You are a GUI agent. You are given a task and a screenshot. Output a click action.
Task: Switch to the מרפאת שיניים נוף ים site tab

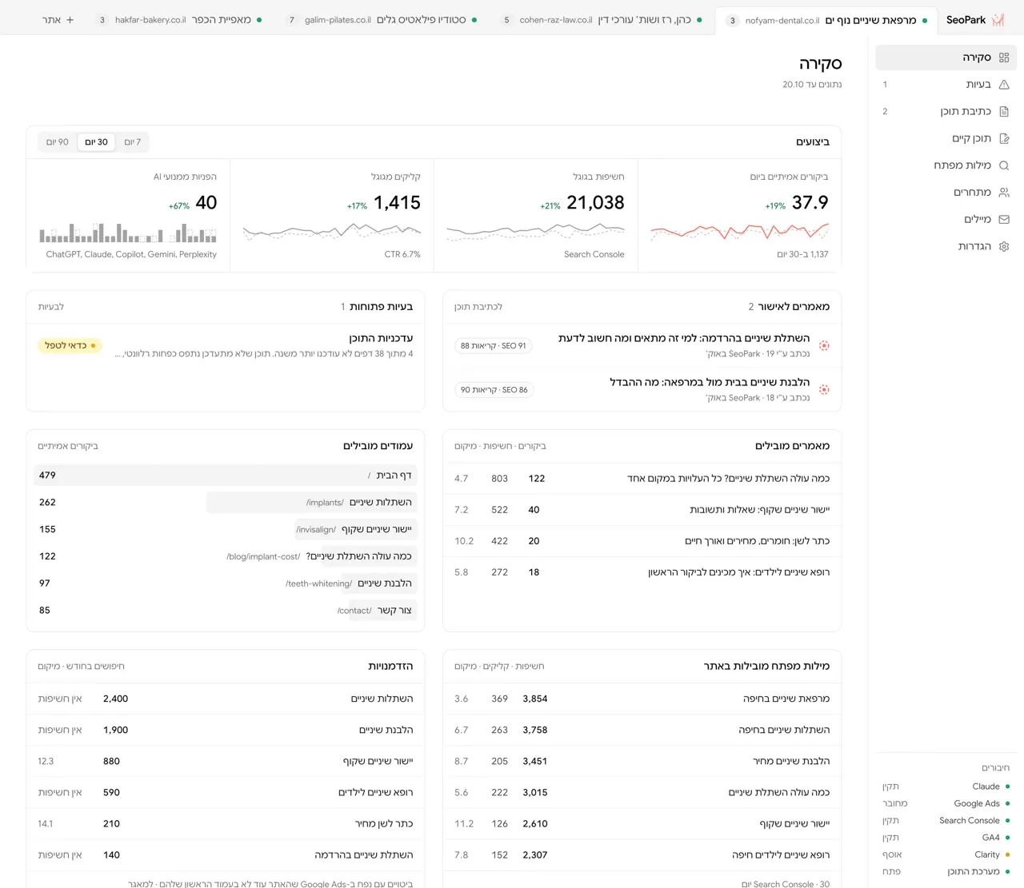[x=826, y=20]
